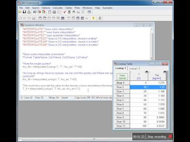Click the fourth icon of the second toolbar row
Image resolution: width=190 pixels, height=142 pixels.
[x=34, y=18]
